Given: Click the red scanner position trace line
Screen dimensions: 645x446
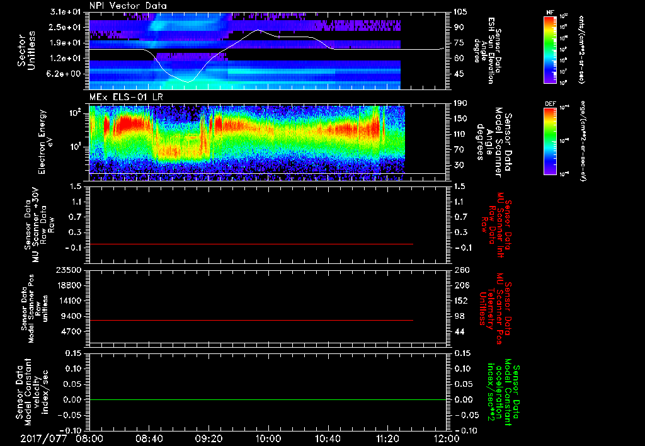Looking at the screenshot, I should (x=252, y=321).
